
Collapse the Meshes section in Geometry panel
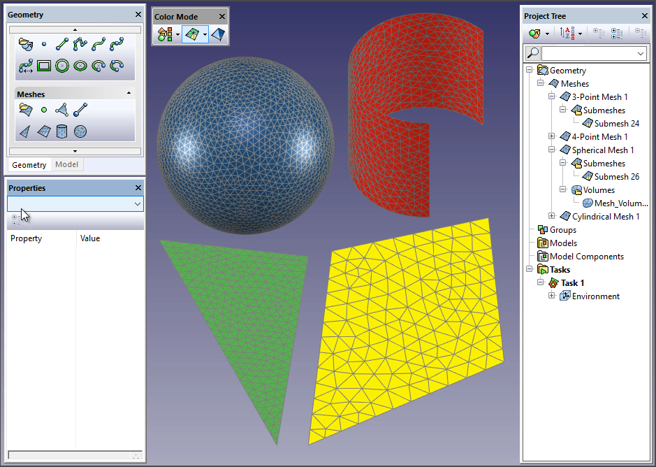tap(129, 93)
